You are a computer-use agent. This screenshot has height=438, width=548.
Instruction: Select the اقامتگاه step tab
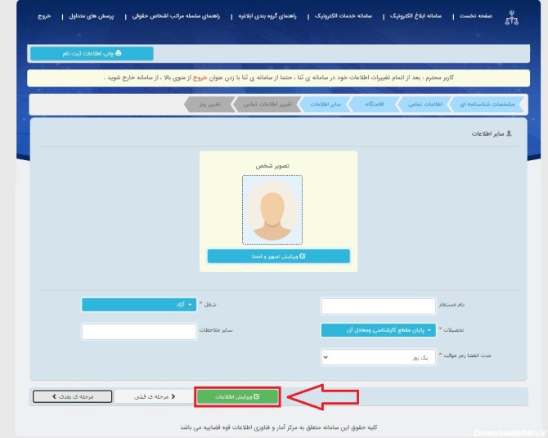(375, 105)
